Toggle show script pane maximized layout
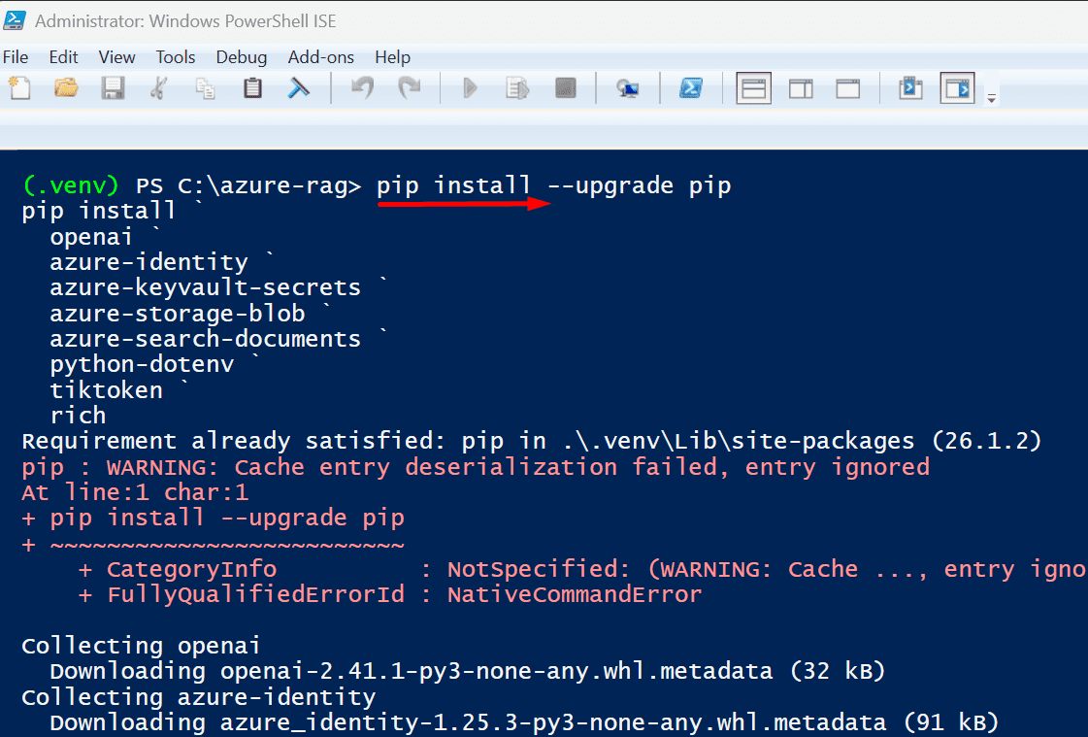Screen dimensions: 1088x737 coord(848,88)
